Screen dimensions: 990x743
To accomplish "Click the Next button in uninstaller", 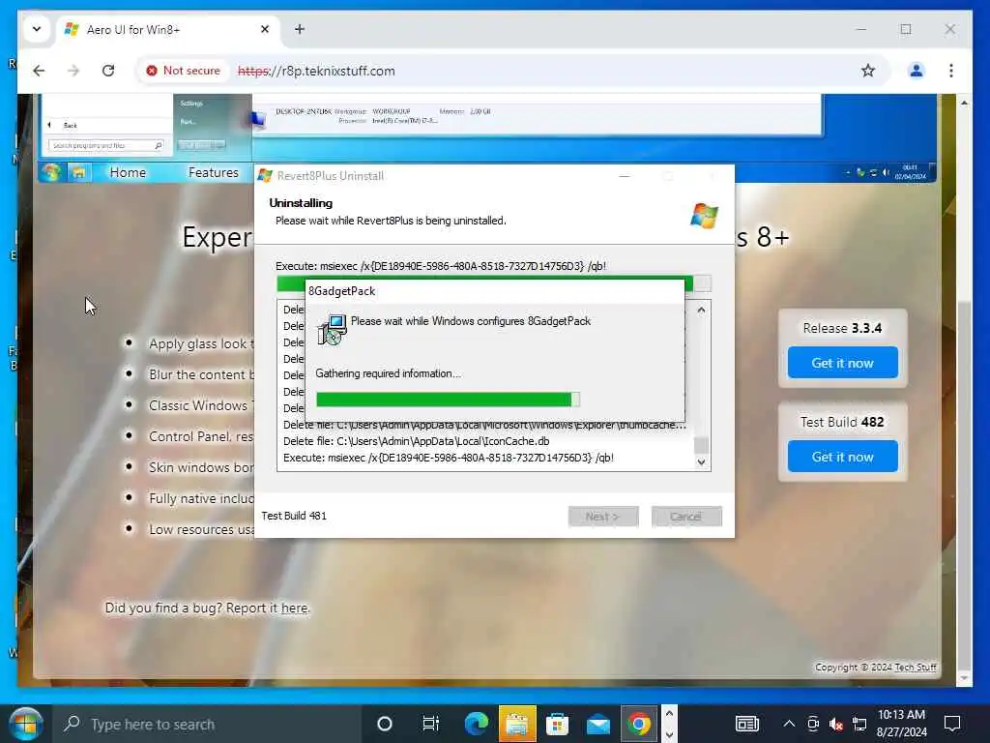I will click(603, 517).
